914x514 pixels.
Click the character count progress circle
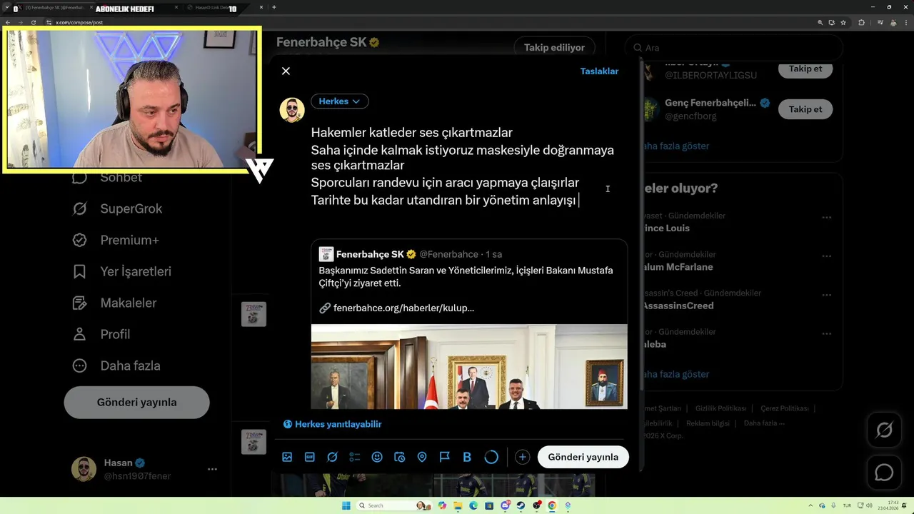[x=491, y=457]
